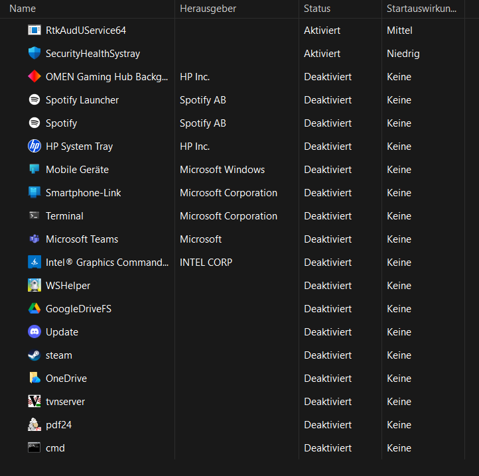Click the Smartphone-Link icon
479x476 pixels.
click(34, 192)
